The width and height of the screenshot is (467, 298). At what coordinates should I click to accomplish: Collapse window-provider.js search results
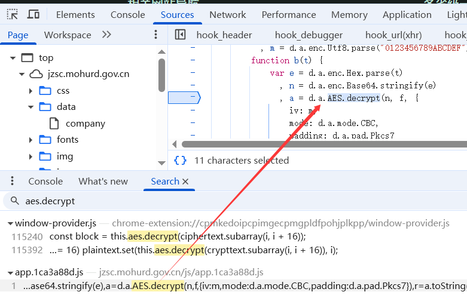10,223
